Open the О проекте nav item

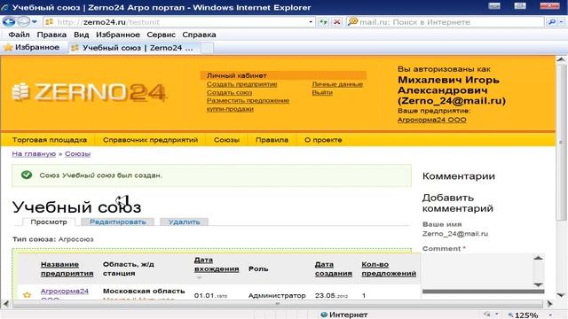tap(323, 140)
